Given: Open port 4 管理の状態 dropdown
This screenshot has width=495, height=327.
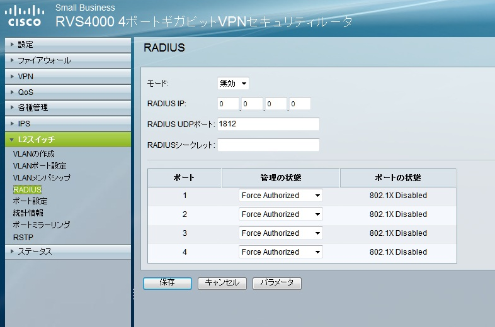Looking at the screenshot, I should [281, 252].
